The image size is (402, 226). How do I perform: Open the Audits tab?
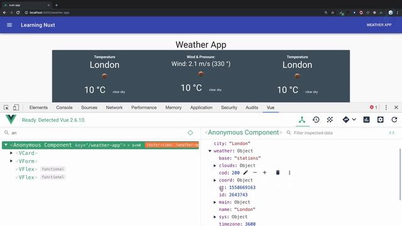coord(252,107)
